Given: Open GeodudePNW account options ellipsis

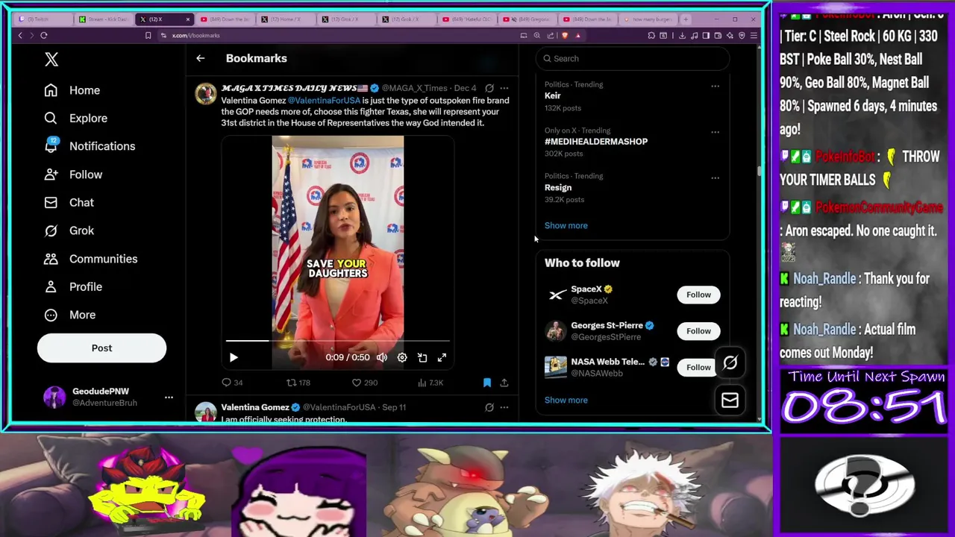Looking at the screenshot, I should pos(169,397).
